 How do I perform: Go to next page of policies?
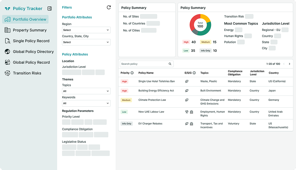(x=289, y=64)
